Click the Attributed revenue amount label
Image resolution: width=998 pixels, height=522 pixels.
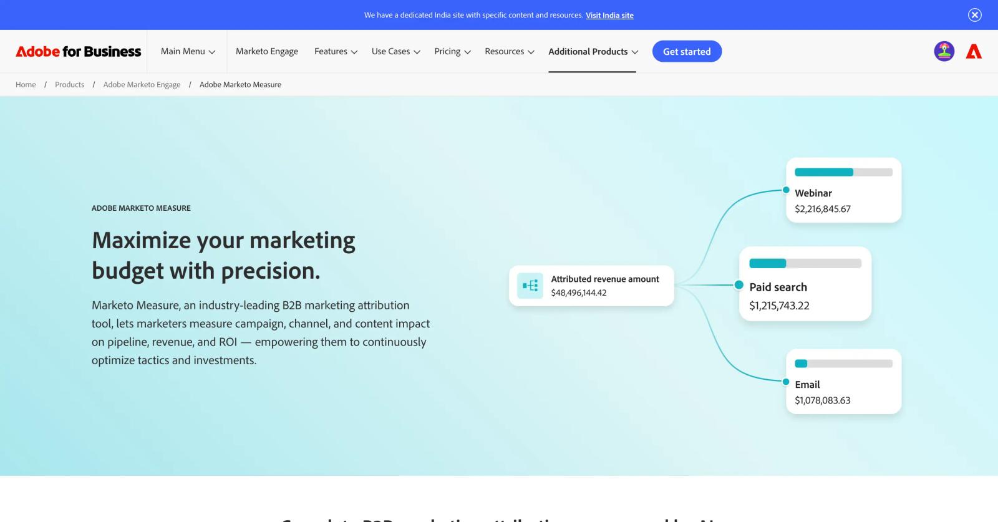605,279
